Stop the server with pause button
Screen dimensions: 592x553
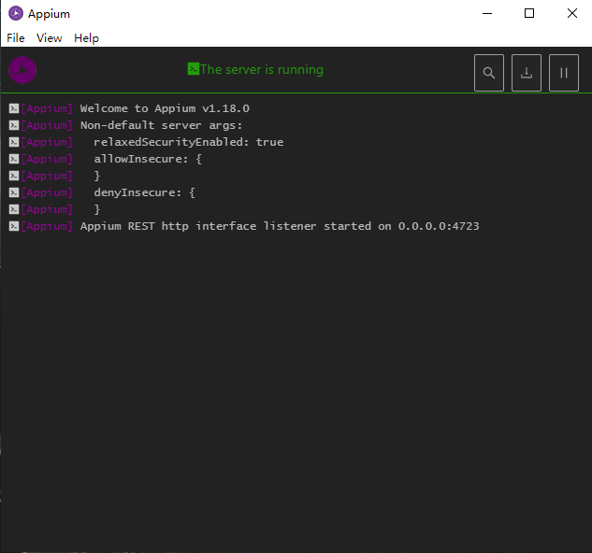click(x=564, y=73)
